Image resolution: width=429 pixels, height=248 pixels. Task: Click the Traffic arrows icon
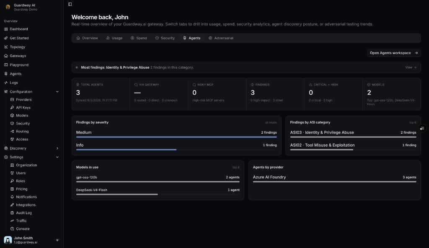point(12,221)
